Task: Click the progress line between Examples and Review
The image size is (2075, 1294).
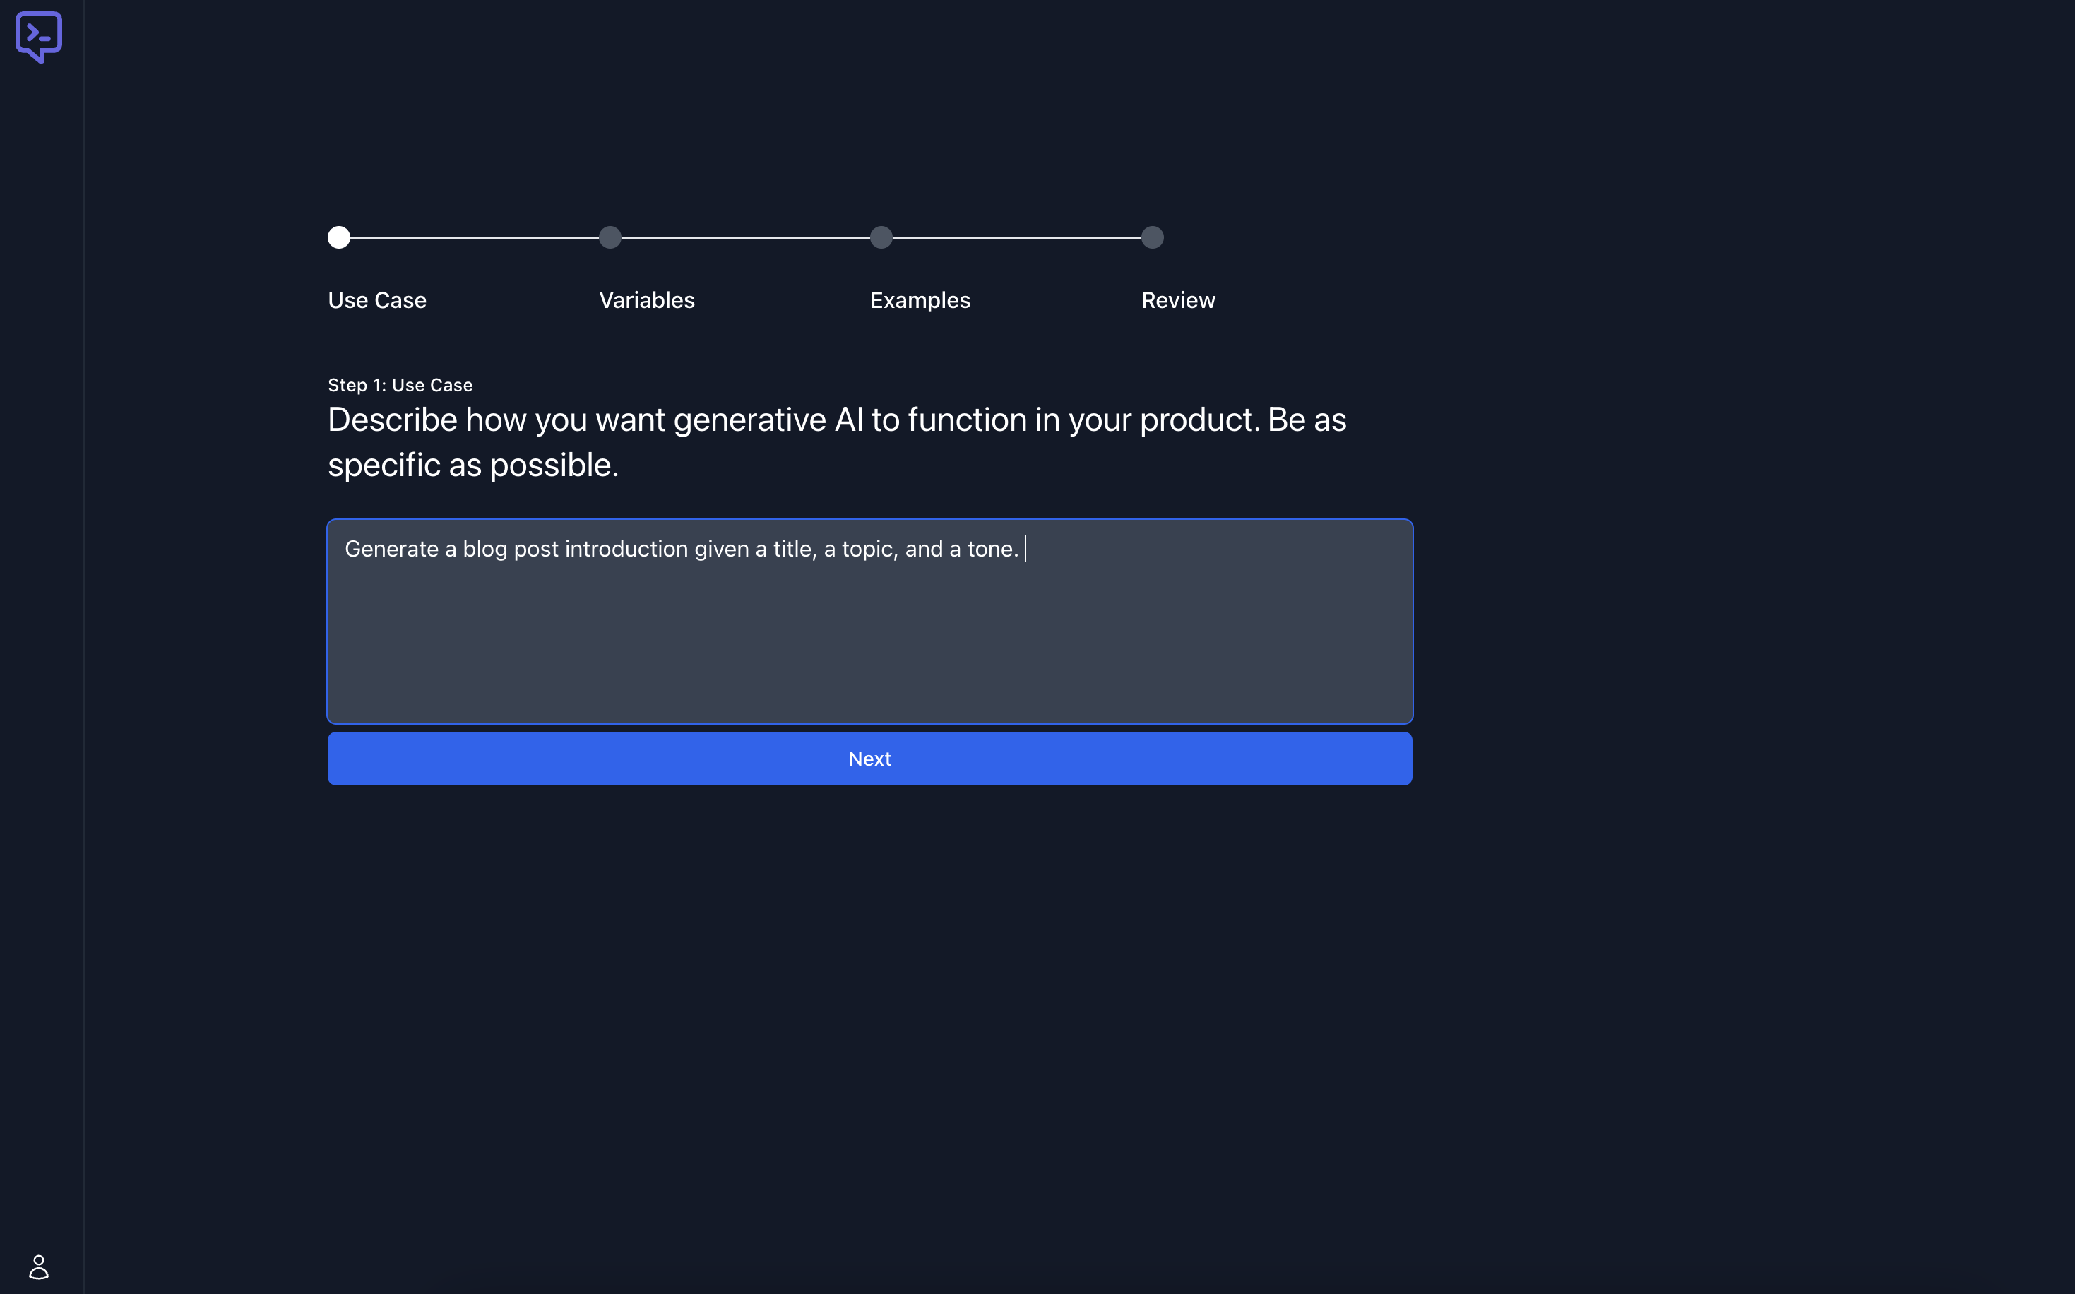Action: tap(1016, 237)
